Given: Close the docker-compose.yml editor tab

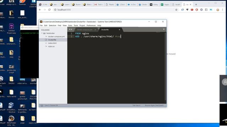Looking at the screenshot, I should pyautogui.click(x=95, y=30).
